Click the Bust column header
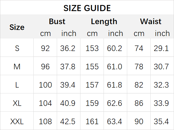Screen dimensions: 174x130 57,21
